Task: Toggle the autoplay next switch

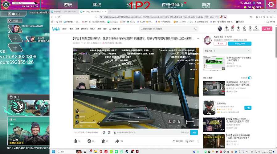Action: coord(250,78)
